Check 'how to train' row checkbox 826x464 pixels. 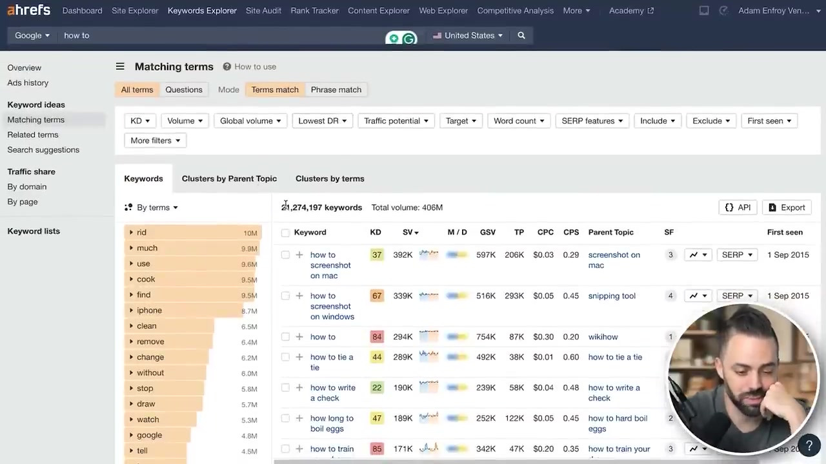pyautogui.click(x=285, y=449)
